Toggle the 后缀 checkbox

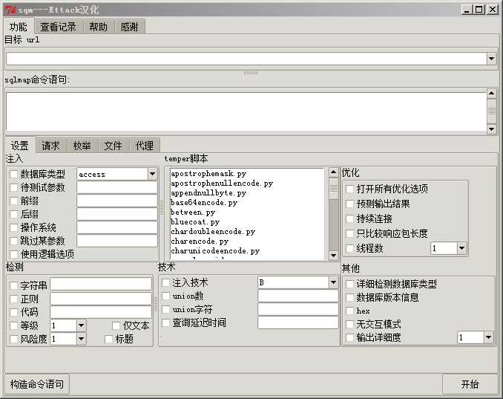click(14, 214)
